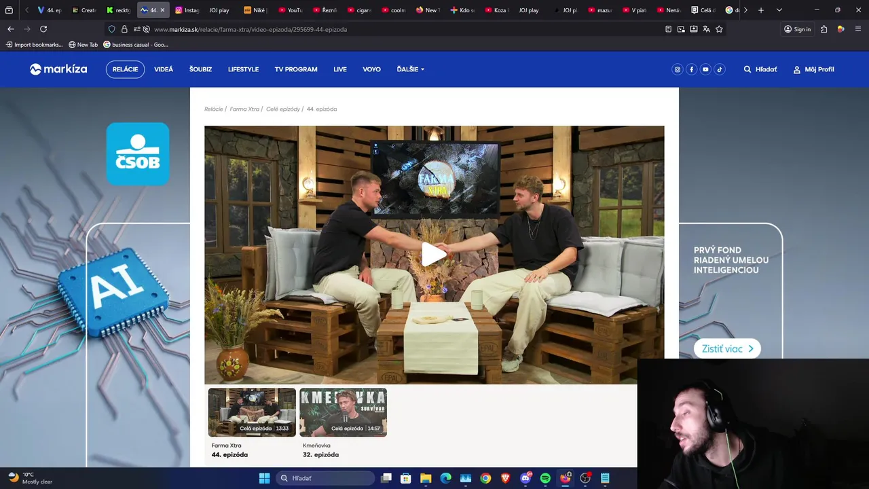Viewport: 869px width, 489px height.
Task: Open Farma Xtra 44. epizóda thumbnail
Action: [252, 412]
